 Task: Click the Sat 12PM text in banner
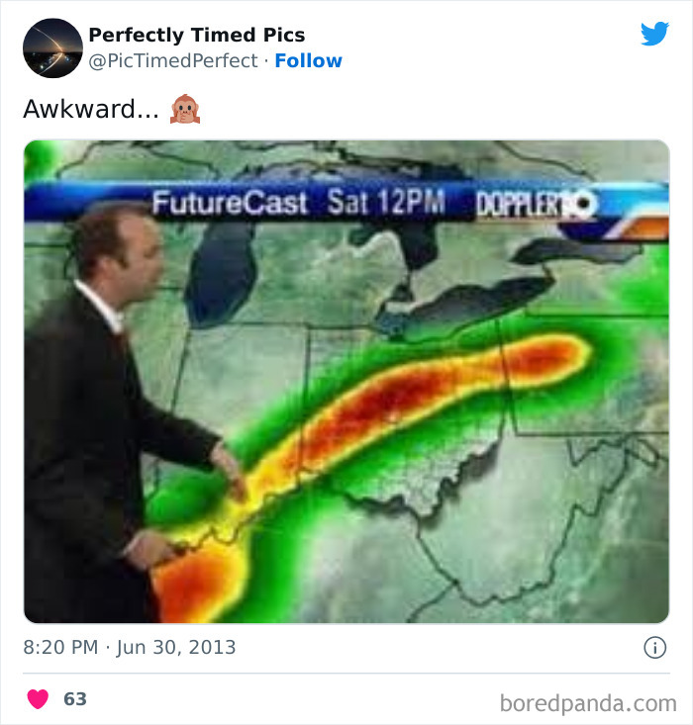386,202
